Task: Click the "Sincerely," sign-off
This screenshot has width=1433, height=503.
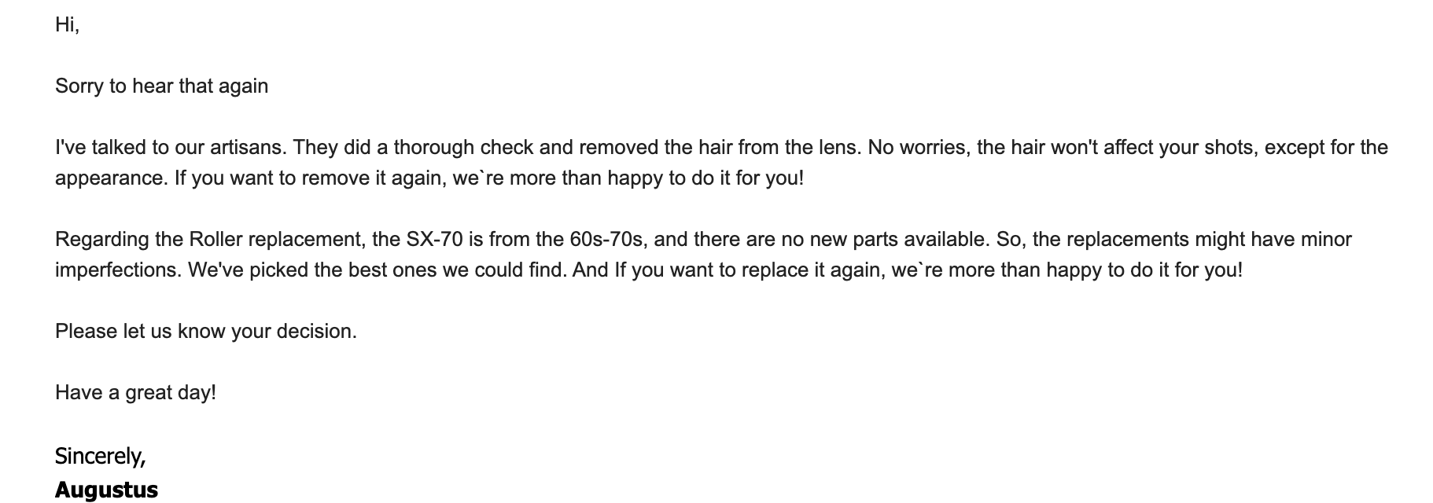Action: (100, 456)
